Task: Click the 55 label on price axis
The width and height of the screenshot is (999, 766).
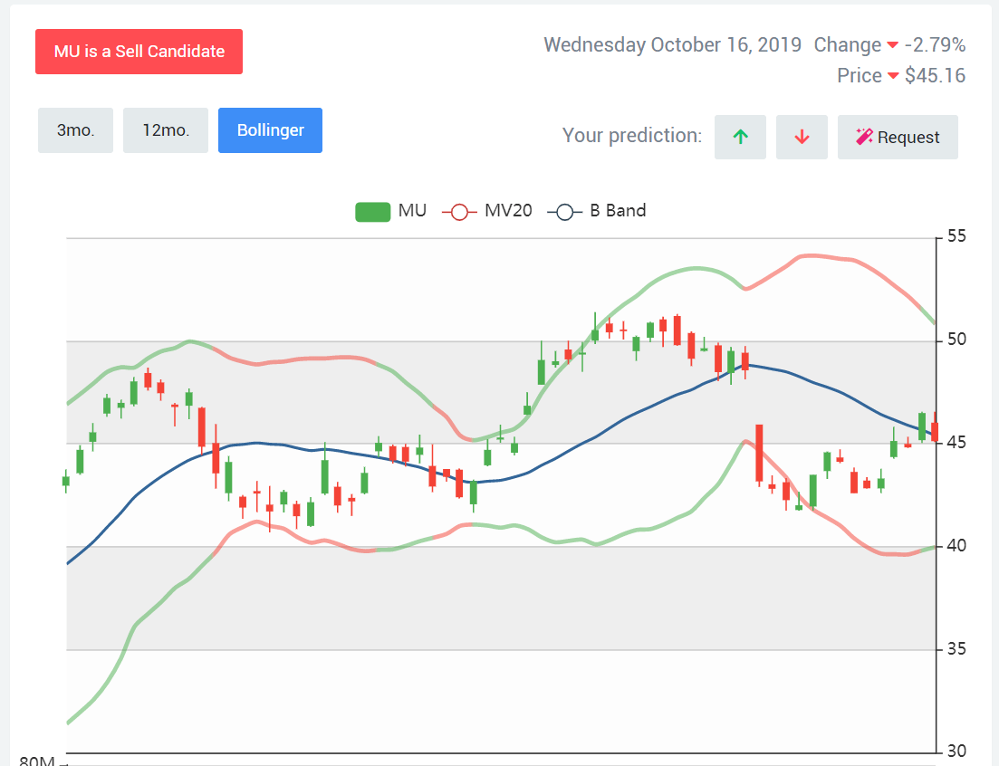Action: pyautogui.click(x=956, y=237)
